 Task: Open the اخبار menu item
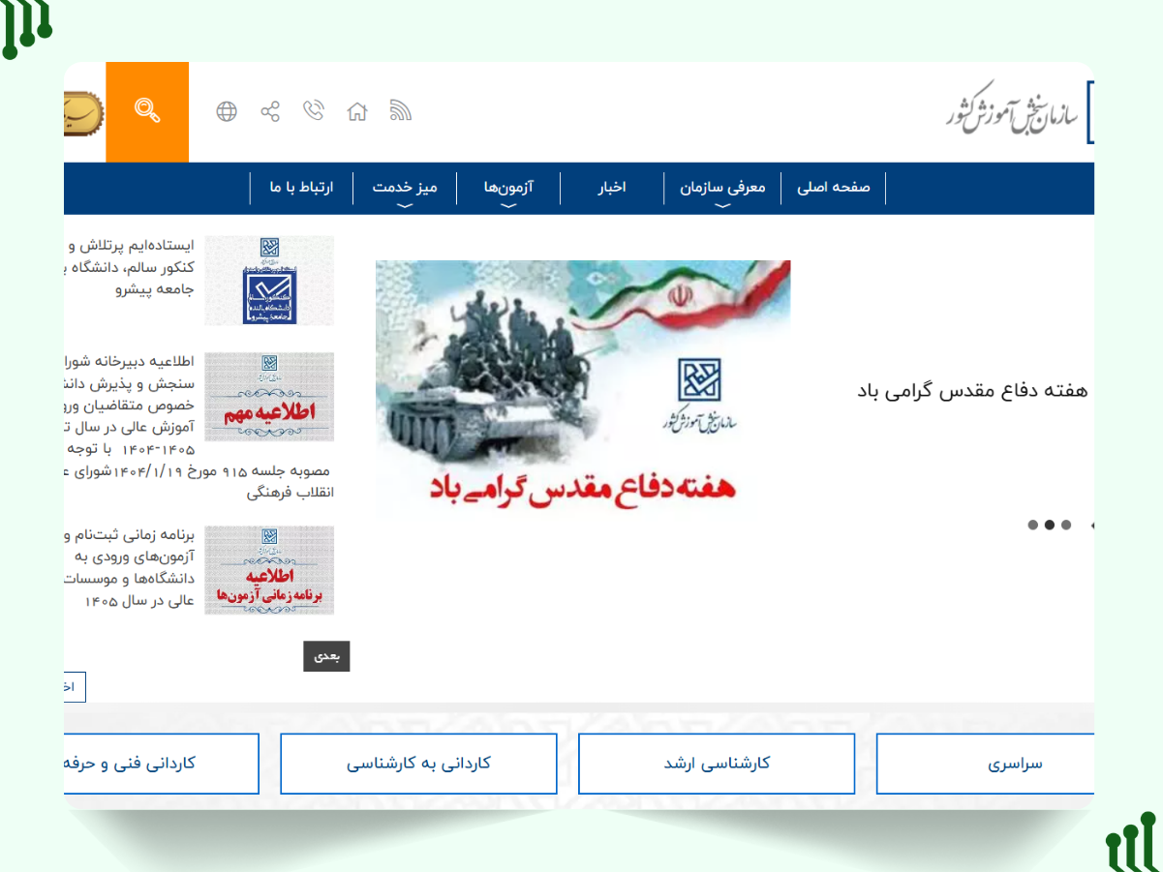[611, 188]
